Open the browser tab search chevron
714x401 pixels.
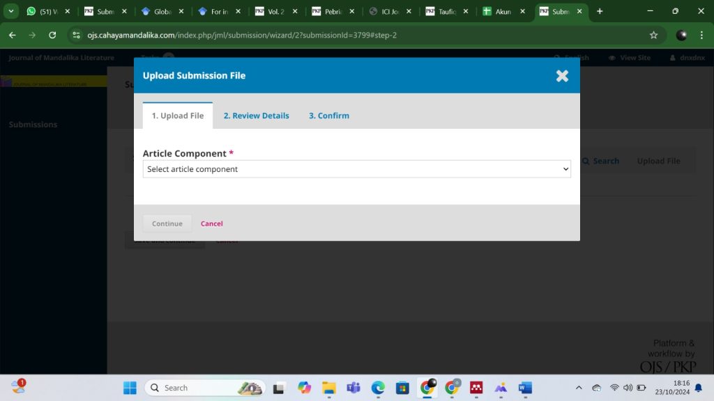(10, 11)
